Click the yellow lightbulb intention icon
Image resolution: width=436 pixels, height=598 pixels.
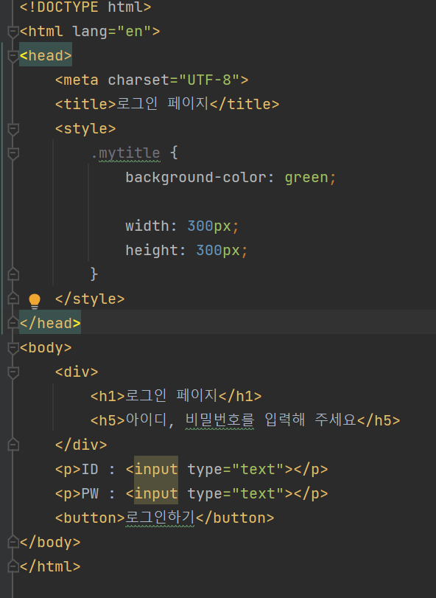point(35,301)
